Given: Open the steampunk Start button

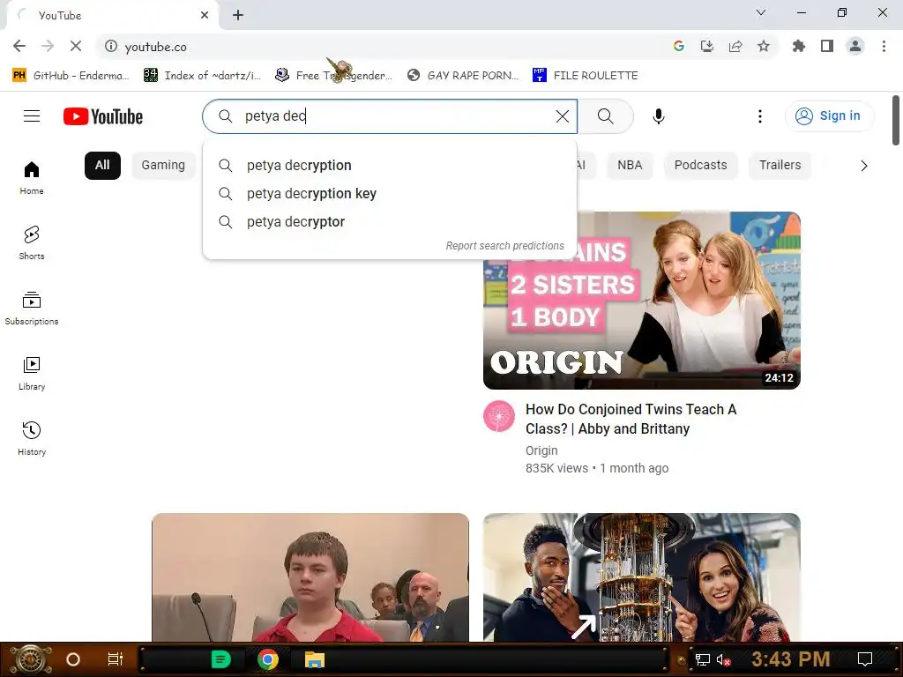Looking at the screenshot, I should click(30, 659).
